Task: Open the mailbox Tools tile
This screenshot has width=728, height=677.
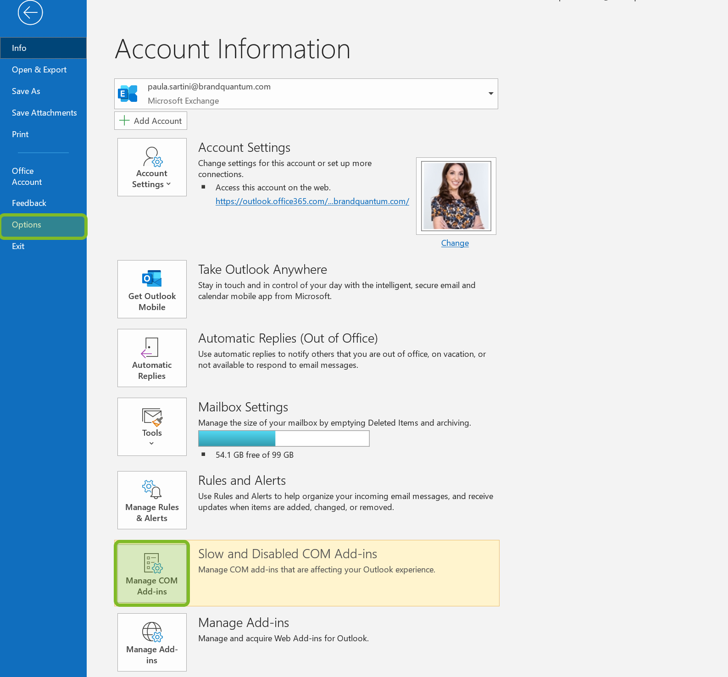Action: coord(152,427)
